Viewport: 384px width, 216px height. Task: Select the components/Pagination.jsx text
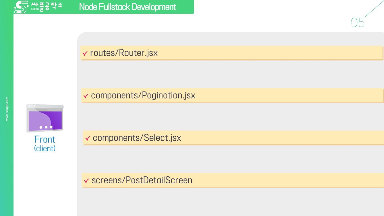pos(143,95)
